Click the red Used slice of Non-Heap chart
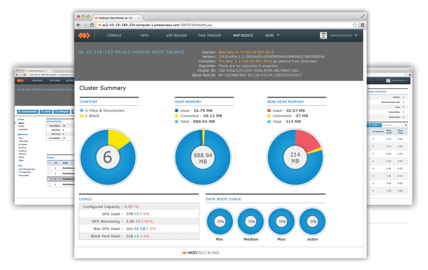This screenshot has height=270, width=428. click(x=306, y=140)
